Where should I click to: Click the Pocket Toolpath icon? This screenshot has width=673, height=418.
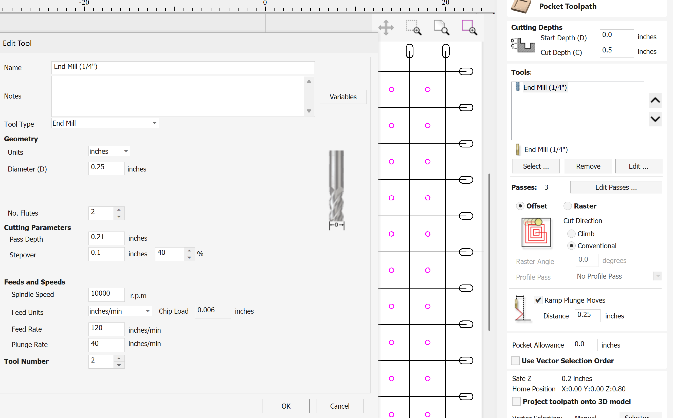click(521, 6)
